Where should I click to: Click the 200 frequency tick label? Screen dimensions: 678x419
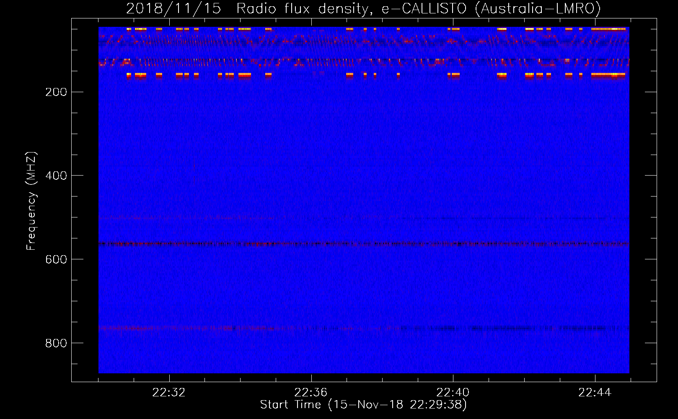coord(56,92)
